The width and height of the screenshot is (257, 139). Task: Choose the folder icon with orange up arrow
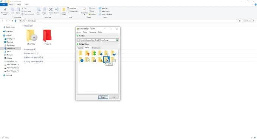tap(87, 53)
